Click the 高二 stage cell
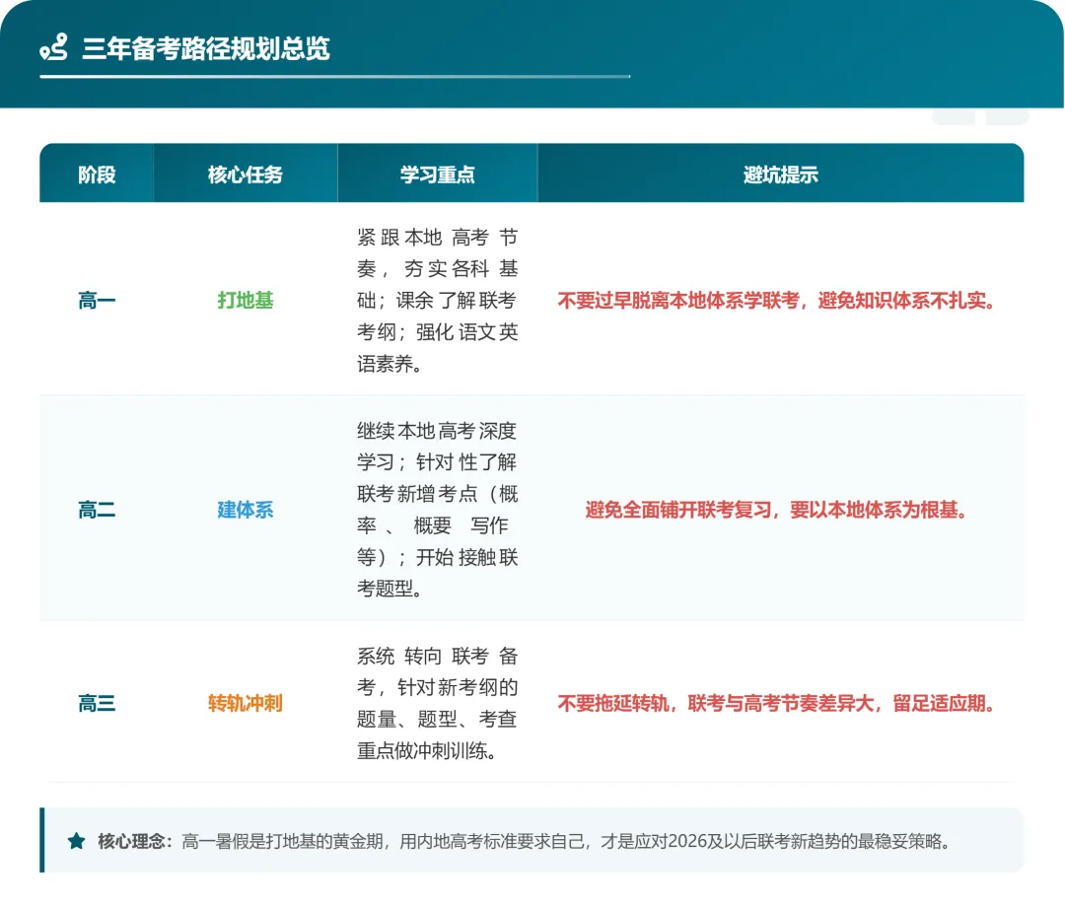Screen dimensions: 1065x908 click(97, 510)
